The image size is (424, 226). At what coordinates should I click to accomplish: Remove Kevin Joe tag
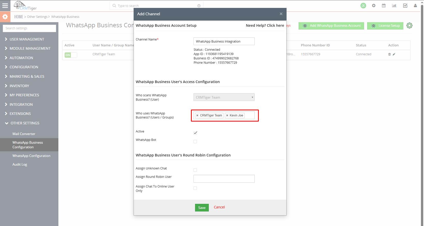(x=227, y=115)
